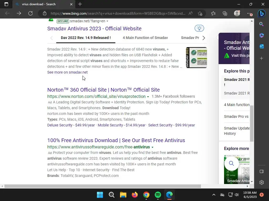269x201 pixels.
Task: Open a new browser tab
Action: 80,4
